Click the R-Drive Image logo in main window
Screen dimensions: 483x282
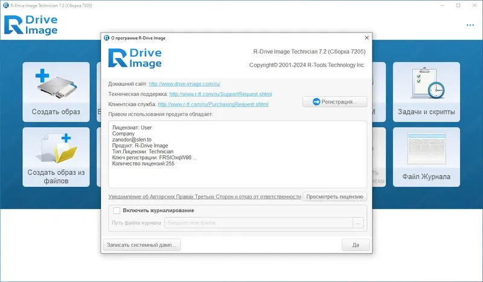pyautogui.click(x=31, y=25)
